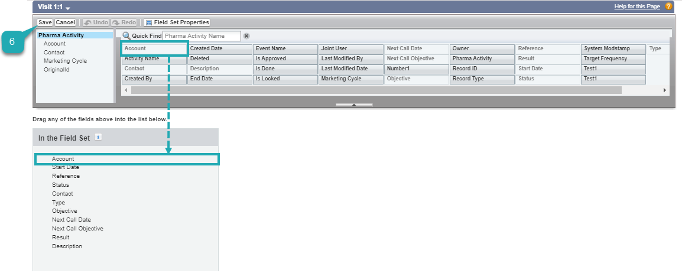Open the Help for this Page link
This screenshot has height=273, width=682.
point(637,6)
